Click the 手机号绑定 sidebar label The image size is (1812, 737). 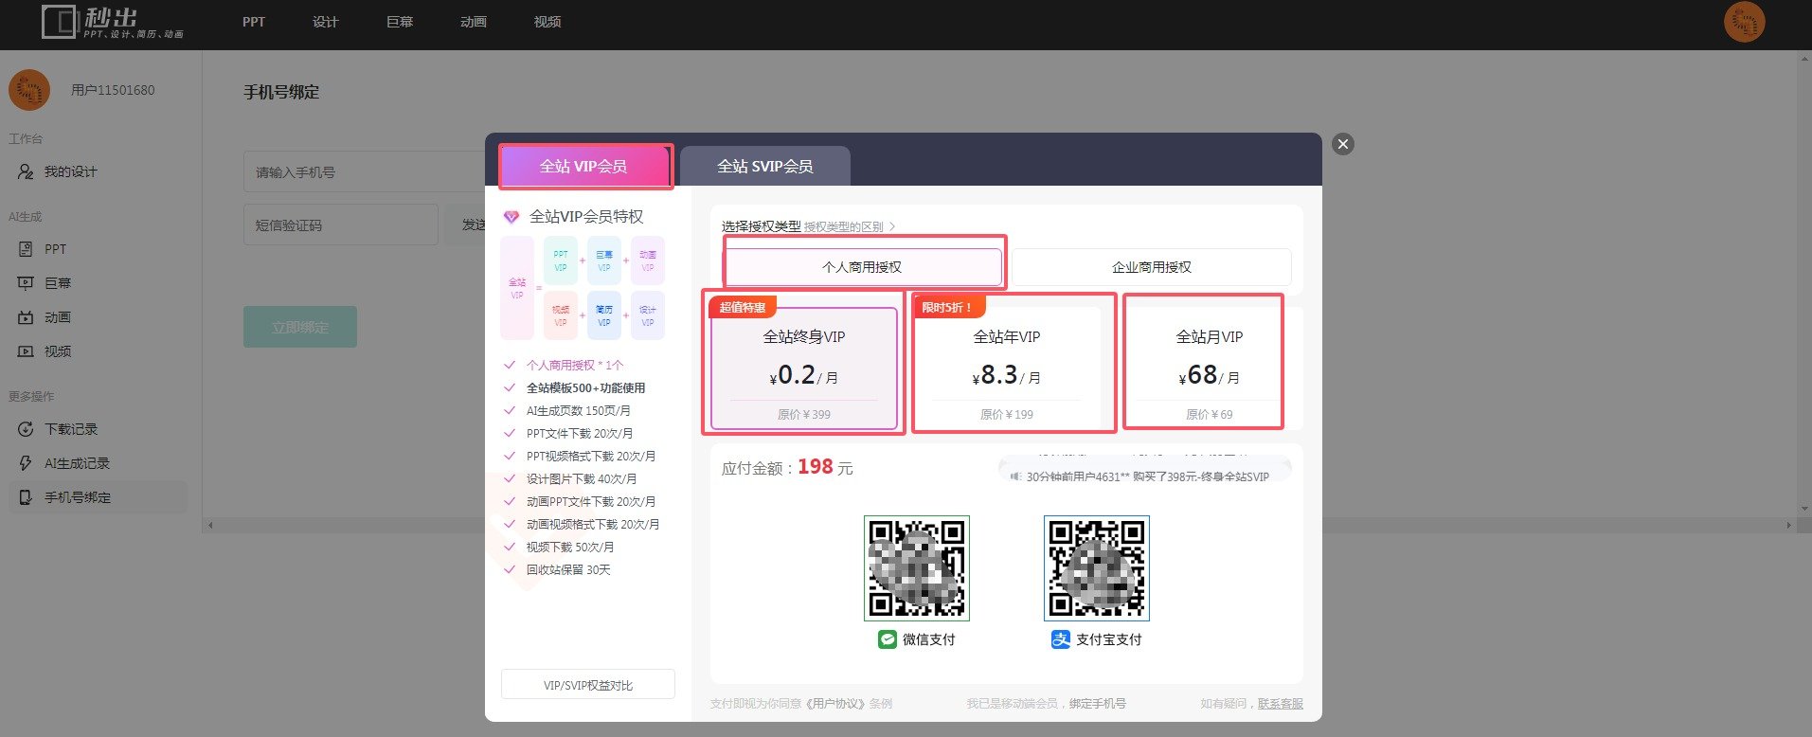(78, 497)
